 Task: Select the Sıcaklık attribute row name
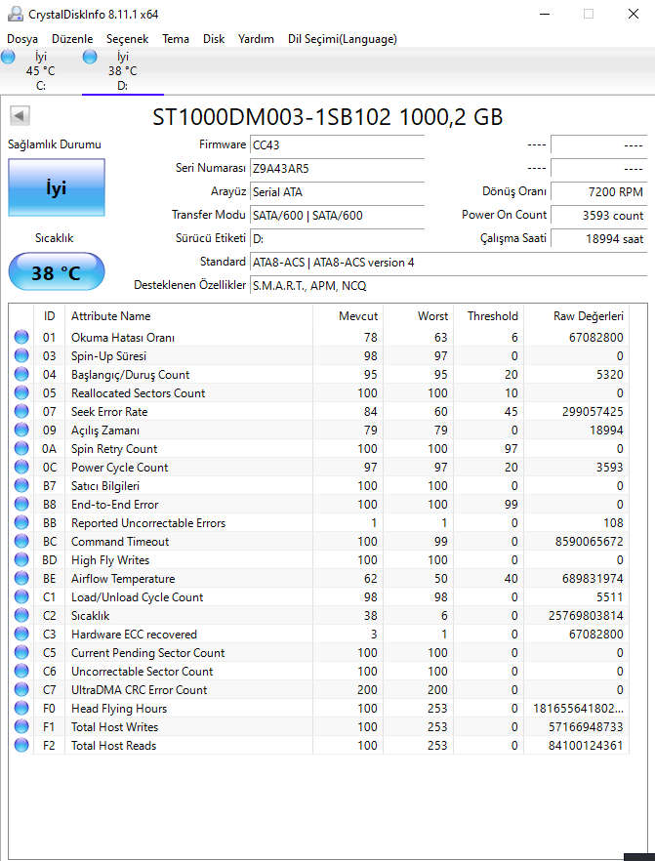[91, 616]
